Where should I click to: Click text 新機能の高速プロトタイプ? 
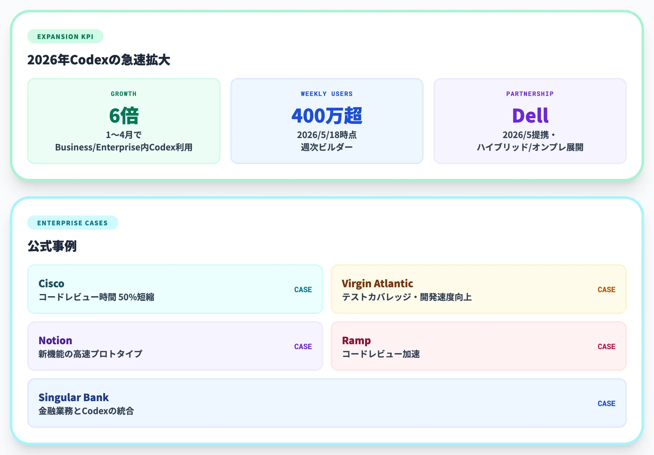(90, 354)
